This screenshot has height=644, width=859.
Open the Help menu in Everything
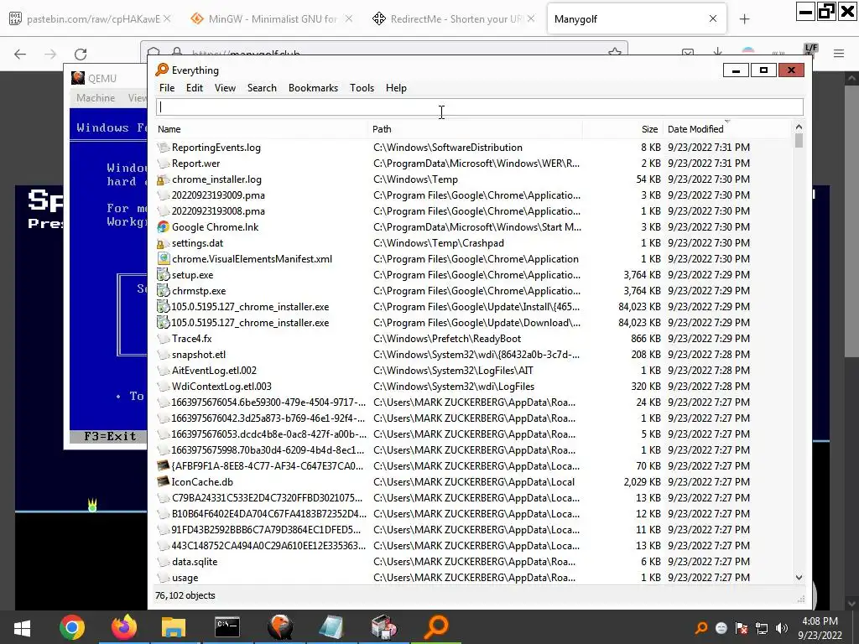396,88
